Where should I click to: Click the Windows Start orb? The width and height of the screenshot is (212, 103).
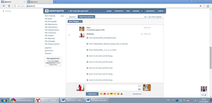pos(4,100)
